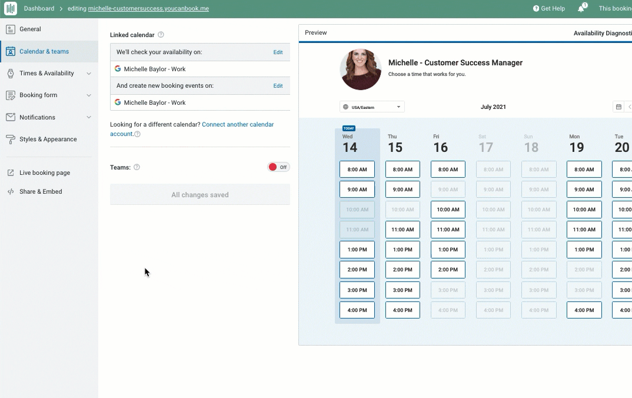The height and width of the screenshot is (398, 632).
Task: Open Styles & Appearance menu item
Action: pyautogui.click(x=49, y=139)
